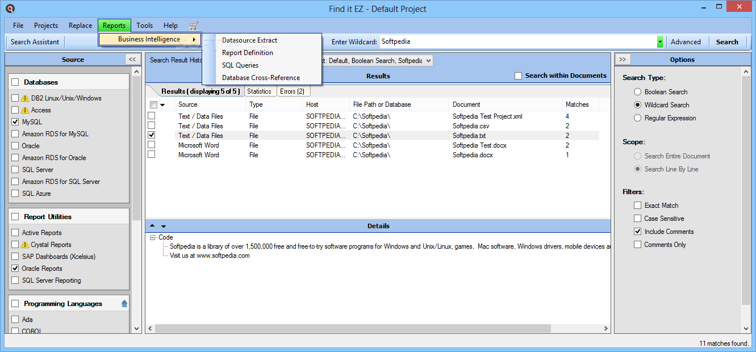Open the wildcard field green dropdown arrow
Image resolution: width=756 pixels, height=352 pixels.
tap(660, 42)
